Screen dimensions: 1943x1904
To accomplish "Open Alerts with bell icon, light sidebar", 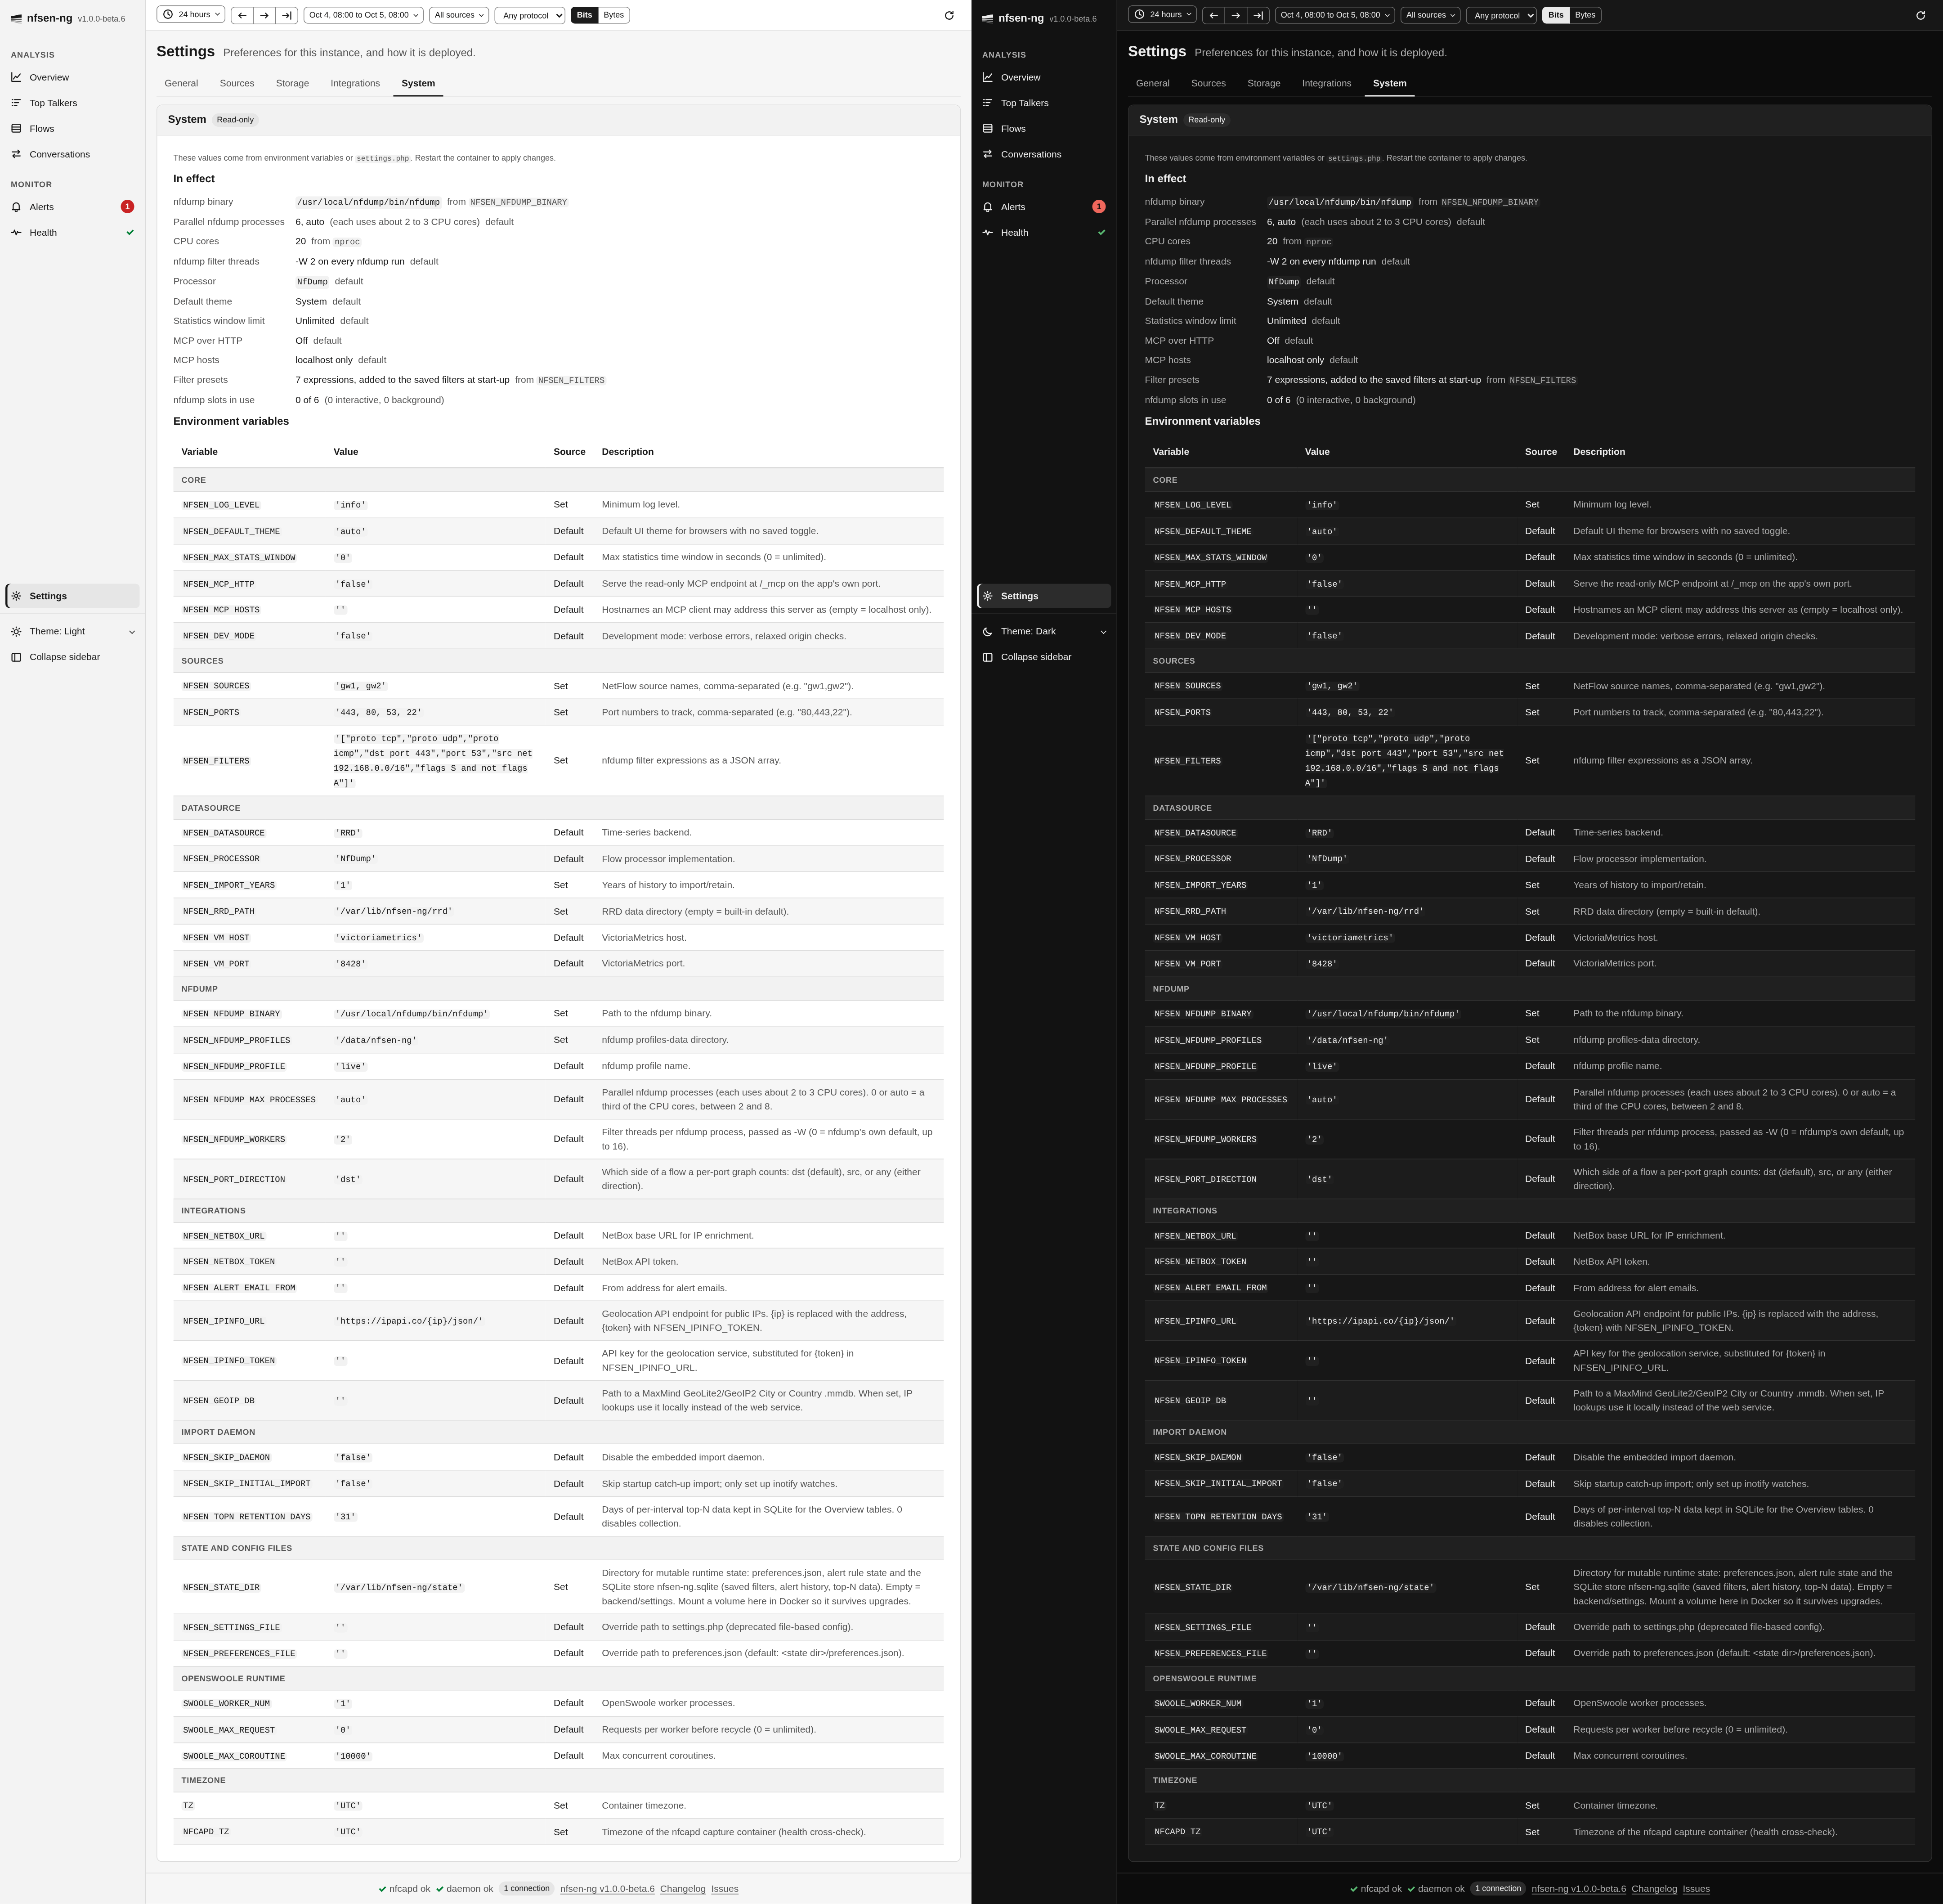I will (72, 207).
